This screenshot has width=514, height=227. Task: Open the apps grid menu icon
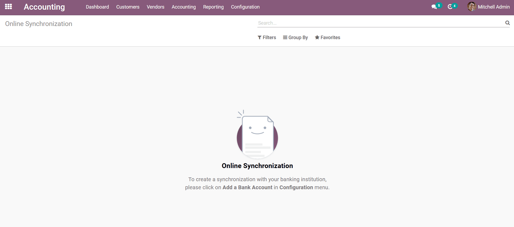coord(8,7)
